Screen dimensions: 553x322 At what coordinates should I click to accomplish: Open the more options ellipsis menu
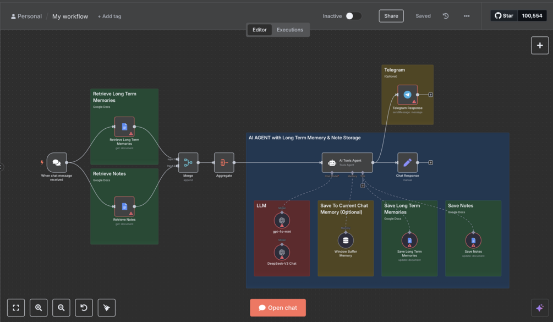point(467,16)
